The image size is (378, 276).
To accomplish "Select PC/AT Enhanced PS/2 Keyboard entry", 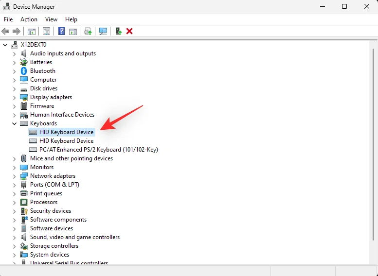I will point(98,150).
